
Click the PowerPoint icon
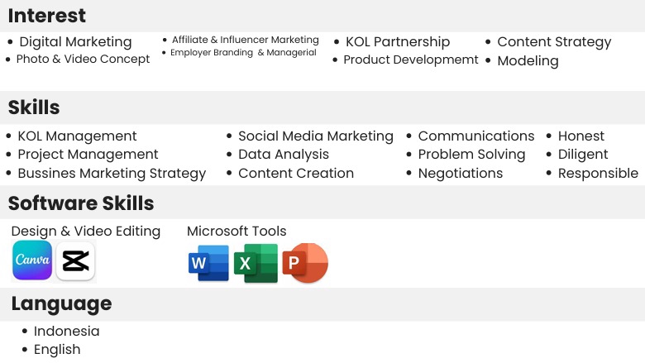(305, 263)
